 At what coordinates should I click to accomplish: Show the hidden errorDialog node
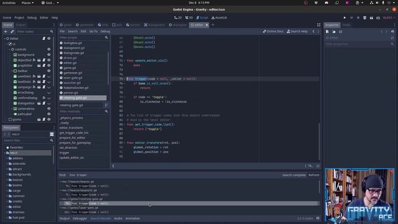tap(49, 93)
